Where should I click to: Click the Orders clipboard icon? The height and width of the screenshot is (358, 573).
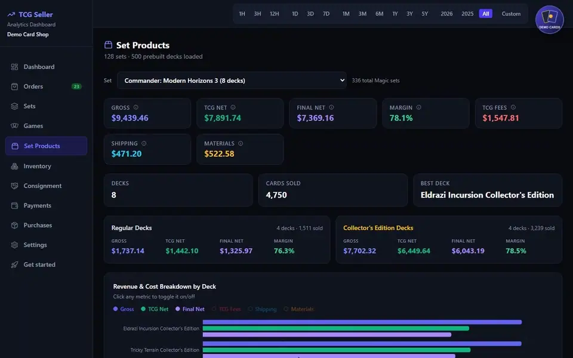pyautogui.click(x=14, y=87)
